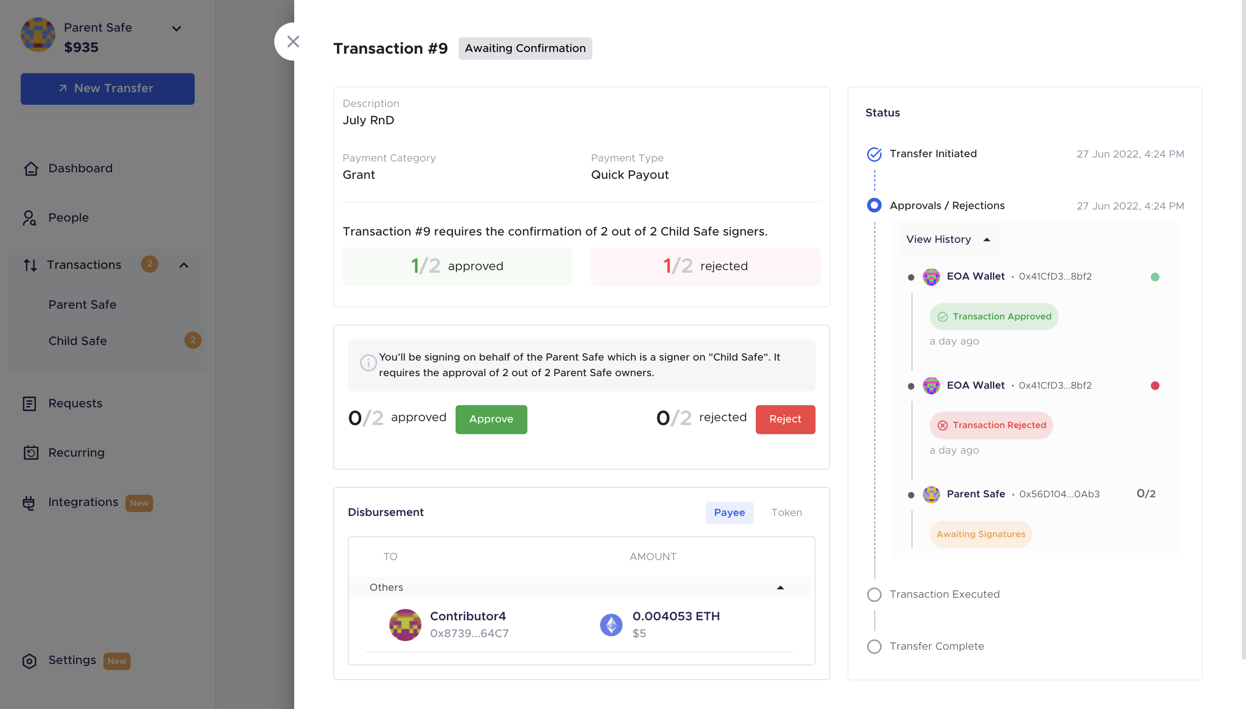Click address 0x56D104...0Ab3
The image size is (1246, 709).
coord(1060,494)
